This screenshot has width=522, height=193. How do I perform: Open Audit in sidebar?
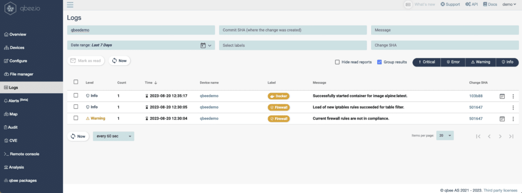(x=31, y=127)
